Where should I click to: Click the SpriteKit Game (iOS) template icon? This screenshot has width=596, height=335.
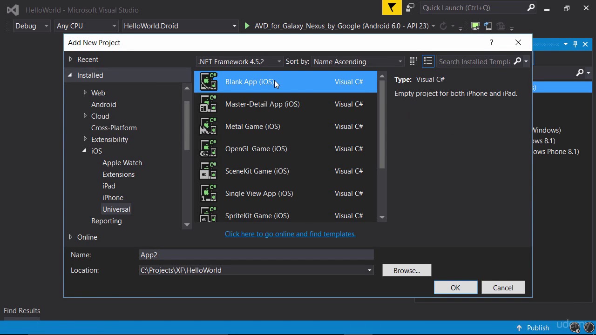[x=208, y=214]
